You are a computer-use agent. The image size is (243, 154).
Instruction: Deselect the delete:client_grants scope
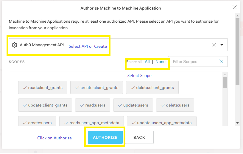pyautogui.click(x=152, y=88)
